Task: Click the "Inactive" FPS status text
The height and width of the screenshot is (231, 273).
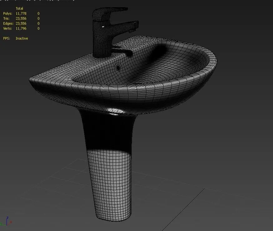Action: (22, 38)
